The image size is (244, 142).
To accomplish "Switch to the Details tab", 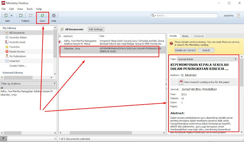I will pyautogui.click(x=173, y=36).
